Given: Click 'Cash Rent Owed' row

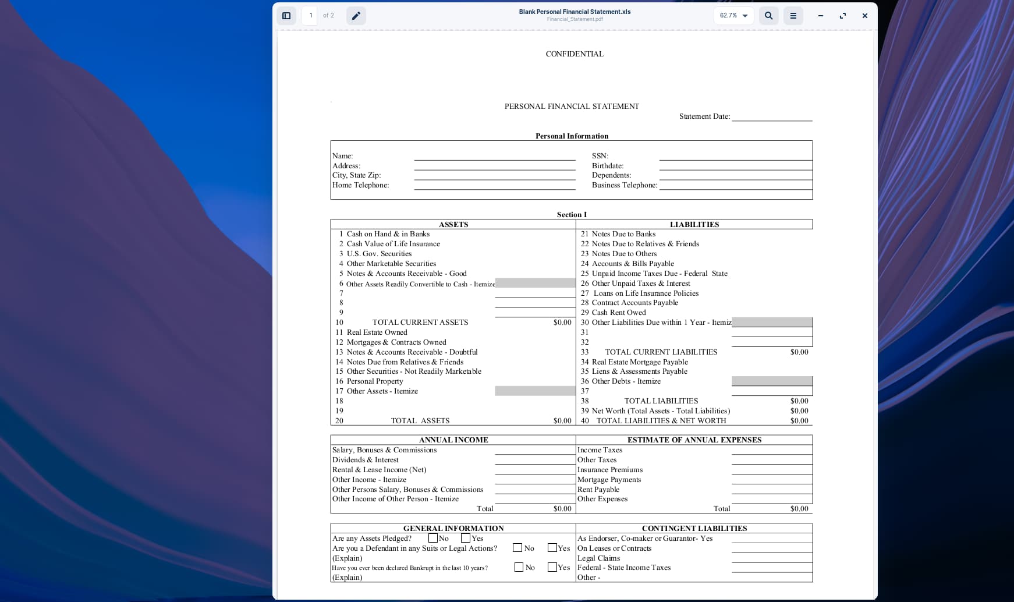Looking at the screenshot, I should coord(619,313).
